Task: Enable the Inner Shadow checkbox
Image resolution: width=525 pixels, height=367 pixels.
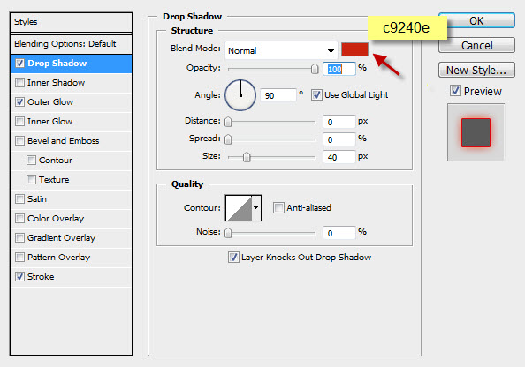Action: pyautogui.click(x=19, y=83)
